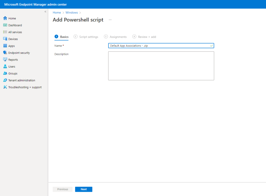Viewport: 266px width, 196px height.
Task: Open the ellipsis menu beside page title
Action: pyautogui.click(x=110, y=20)
